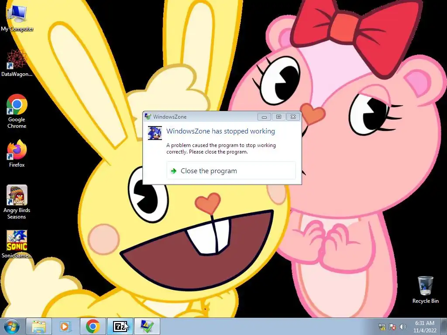Select the 7-Zip taskbar button
The width and height of the screenshot is (447, 335).
coord(120,326)
